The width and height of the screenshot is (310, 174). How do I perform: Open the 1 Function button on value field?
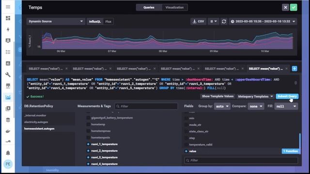point(291,151)
